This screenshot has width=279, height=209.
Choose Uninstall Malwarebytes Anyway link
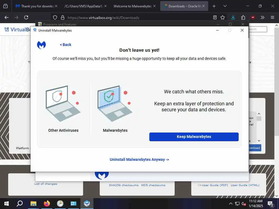pos(139,159)
